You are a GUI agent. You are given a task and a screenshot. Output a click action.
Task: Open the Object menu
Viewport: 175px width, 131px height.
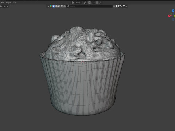click(9, 3)
